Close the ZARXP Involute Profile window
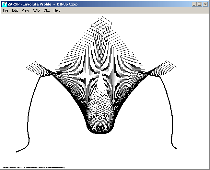Screen dimensions: 210x170 click(205, 4)
